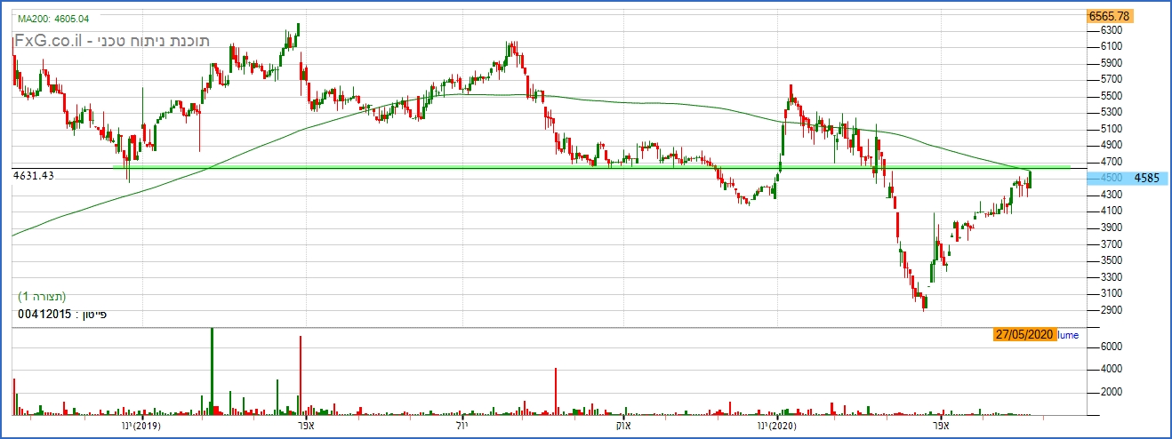
Task: Select the (תצורה 1) configuration label
Action: point(43,296)
